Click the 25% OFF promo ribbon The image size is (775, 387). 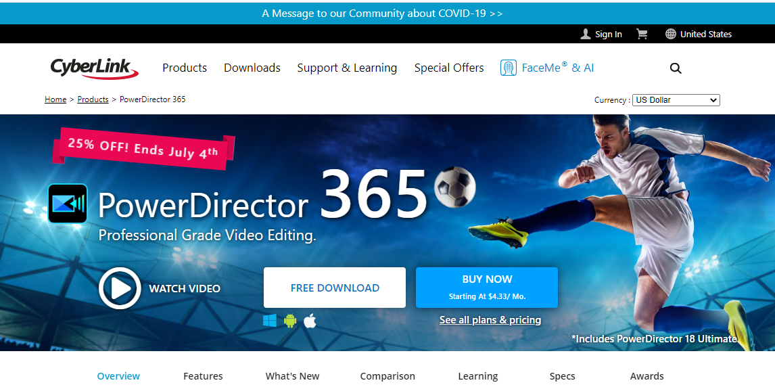143,149
